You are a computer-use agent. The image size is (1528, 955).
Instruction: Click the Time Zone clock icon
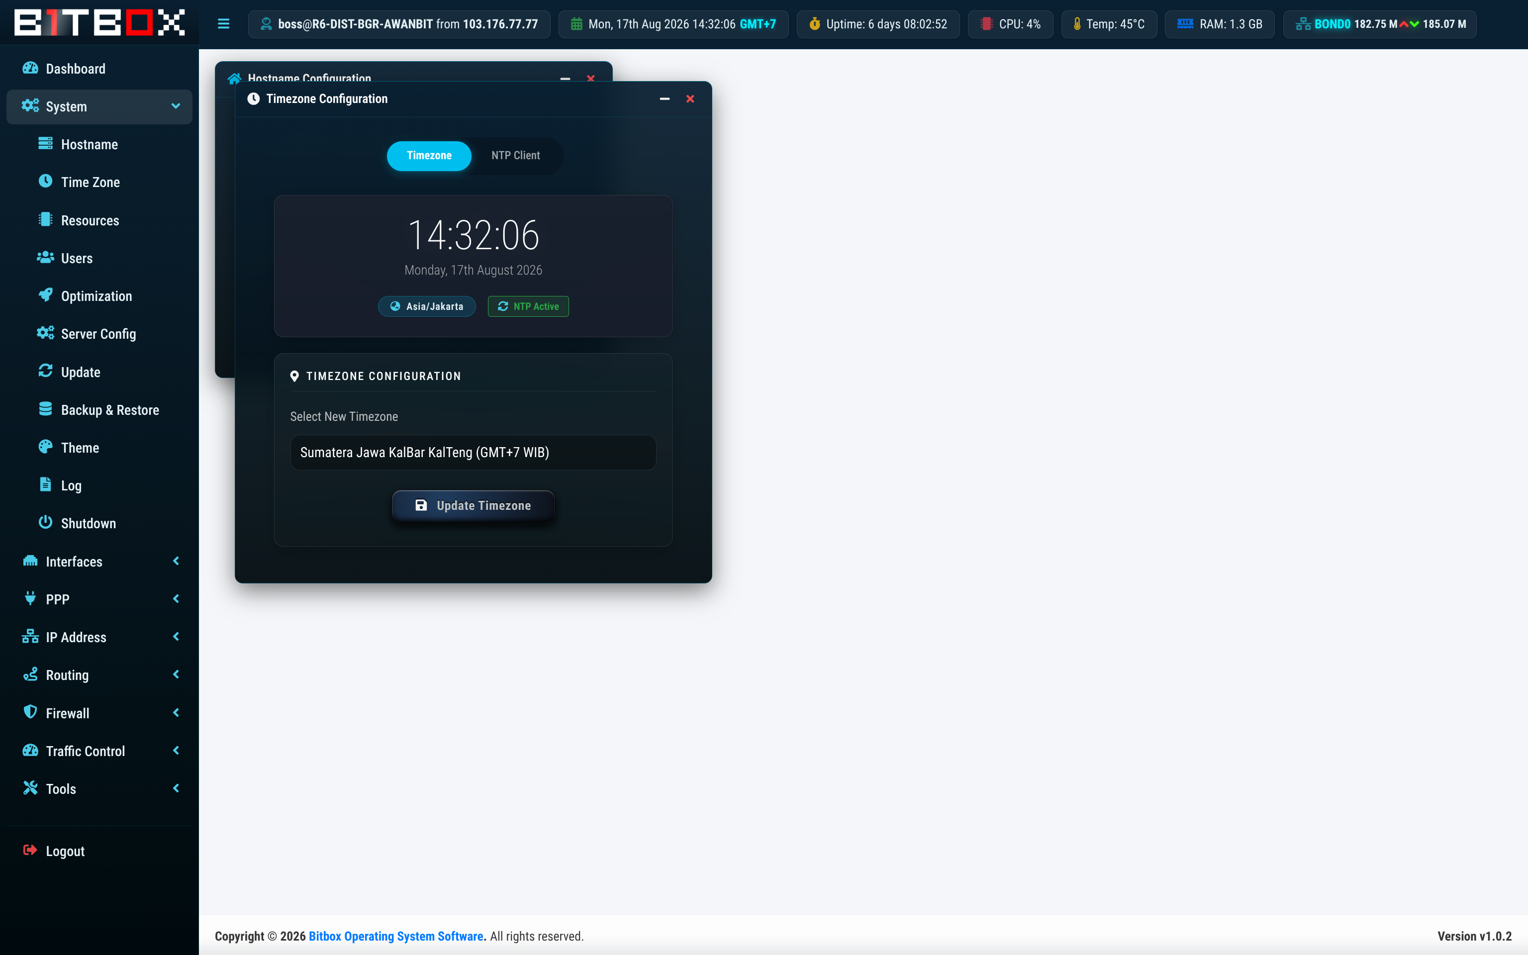[x=45, y=181]
